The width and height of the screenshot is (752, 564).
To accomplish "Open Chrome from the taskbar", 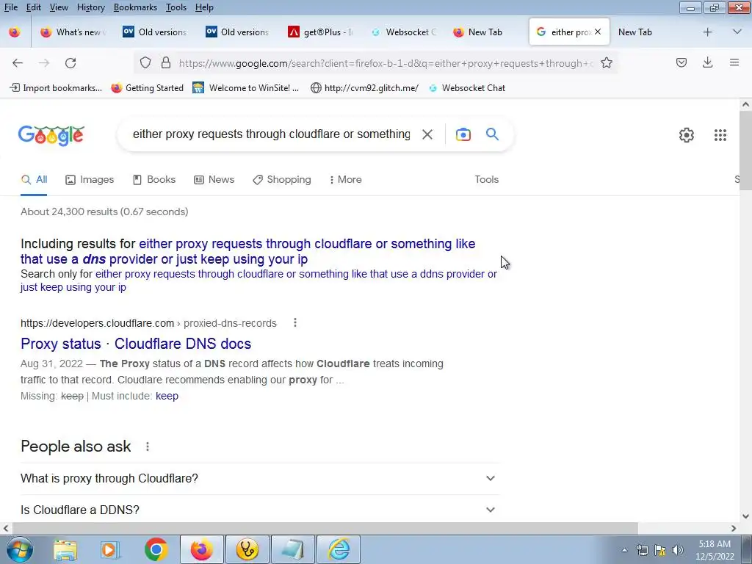I will click(156, 549).
